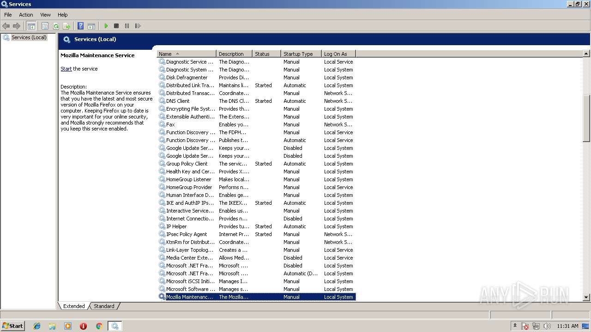This screenshot has width=591, height=332.
Task: Show hidden system tray icons
Action: (x=515, y=326)
